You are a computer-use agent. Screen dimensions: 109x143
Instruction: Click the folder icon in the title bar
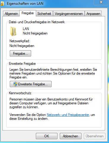(x=2, y=4)
